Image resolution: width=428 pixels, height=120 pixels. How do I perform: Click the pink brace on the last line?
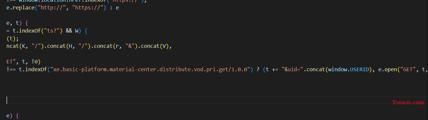point(17,115)
